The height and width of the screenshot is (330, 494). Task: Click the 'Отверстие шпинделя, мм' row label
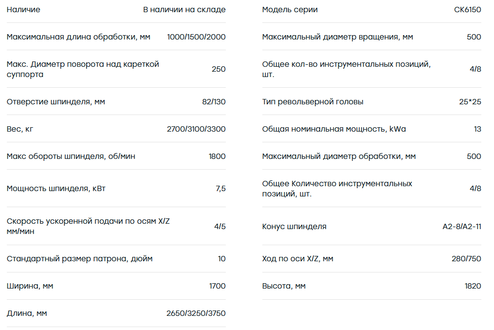pyautogui.click(x=56, y=102)
